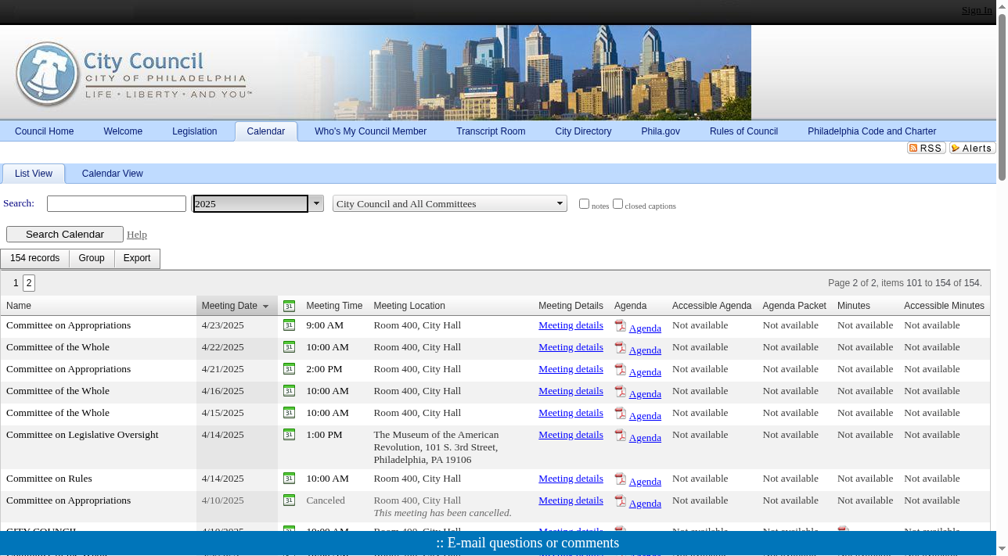Screen dimensions: 1008x556
Task: Open the 2025 year dropdown arrow
Action: tap(316, 203)
